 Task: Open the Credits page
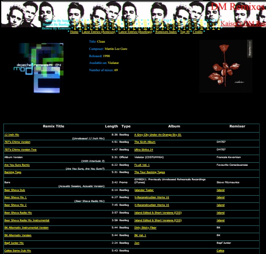pyautogui.click(x=197, y=32)
